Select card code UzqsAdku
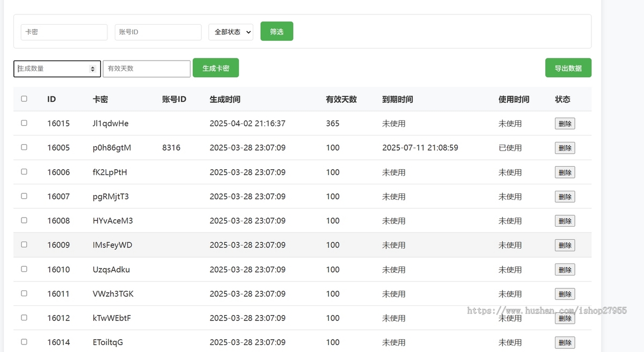 pyautogui.click(x=111, y=269)
